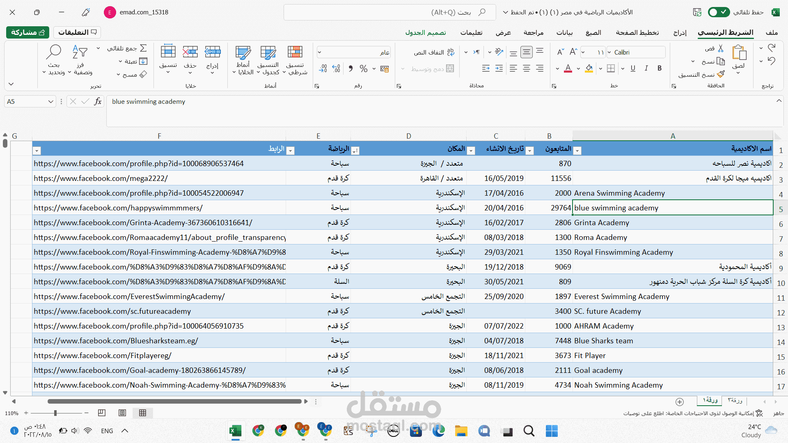Click the Bold formatting icon
Image resolution: width=788 pixels, height=443 pixels.
click(x=660, y=69)
